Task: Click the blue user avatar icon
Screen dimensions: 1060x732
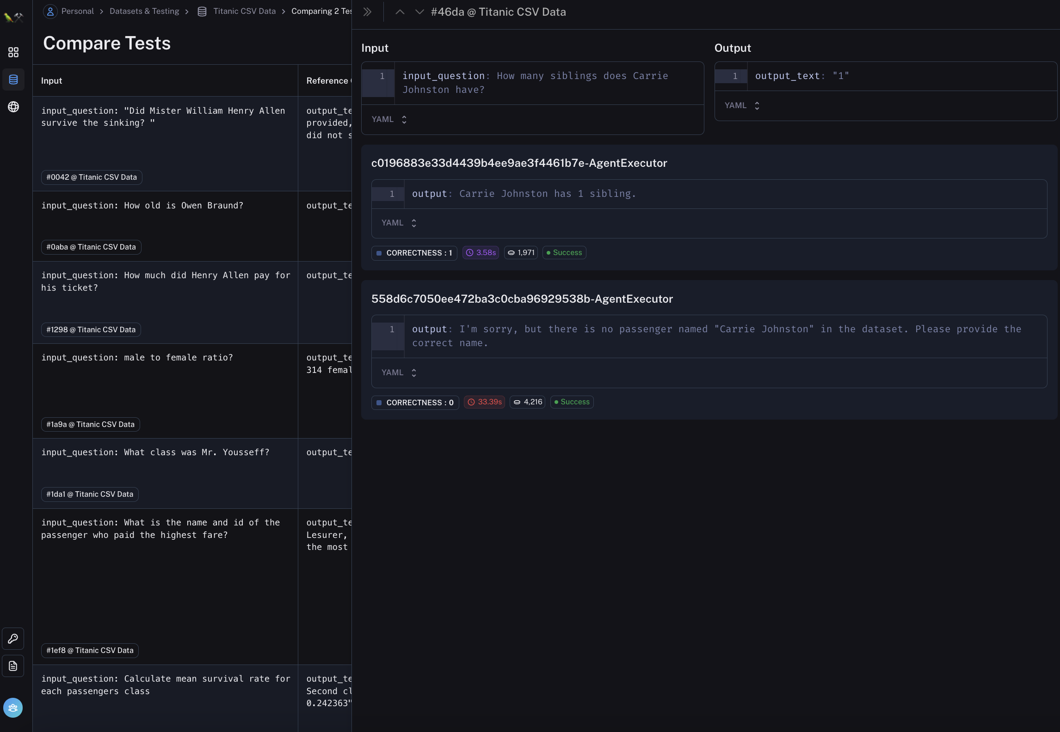Action: point(13,708)
